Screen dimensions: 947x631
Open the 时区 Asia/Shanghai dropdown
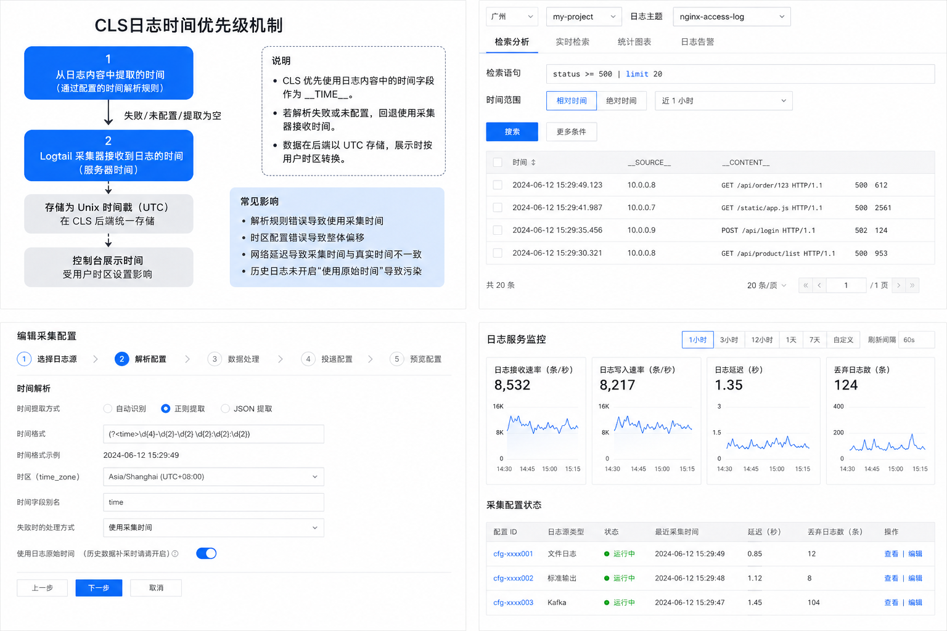click(213, 476)
